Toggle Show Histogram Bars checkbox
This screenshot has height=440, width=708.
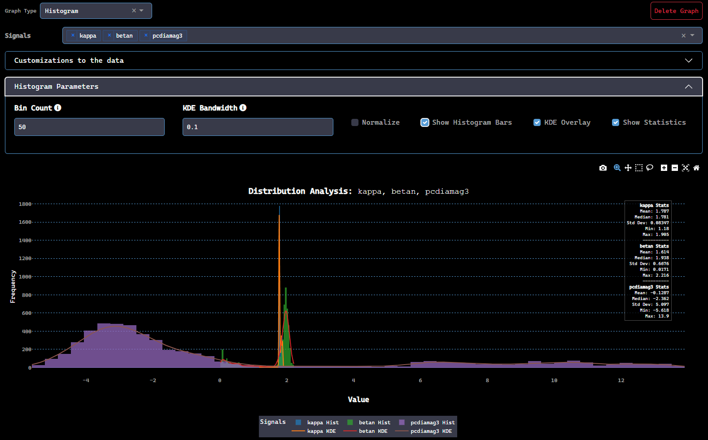(x=424, y=122)
